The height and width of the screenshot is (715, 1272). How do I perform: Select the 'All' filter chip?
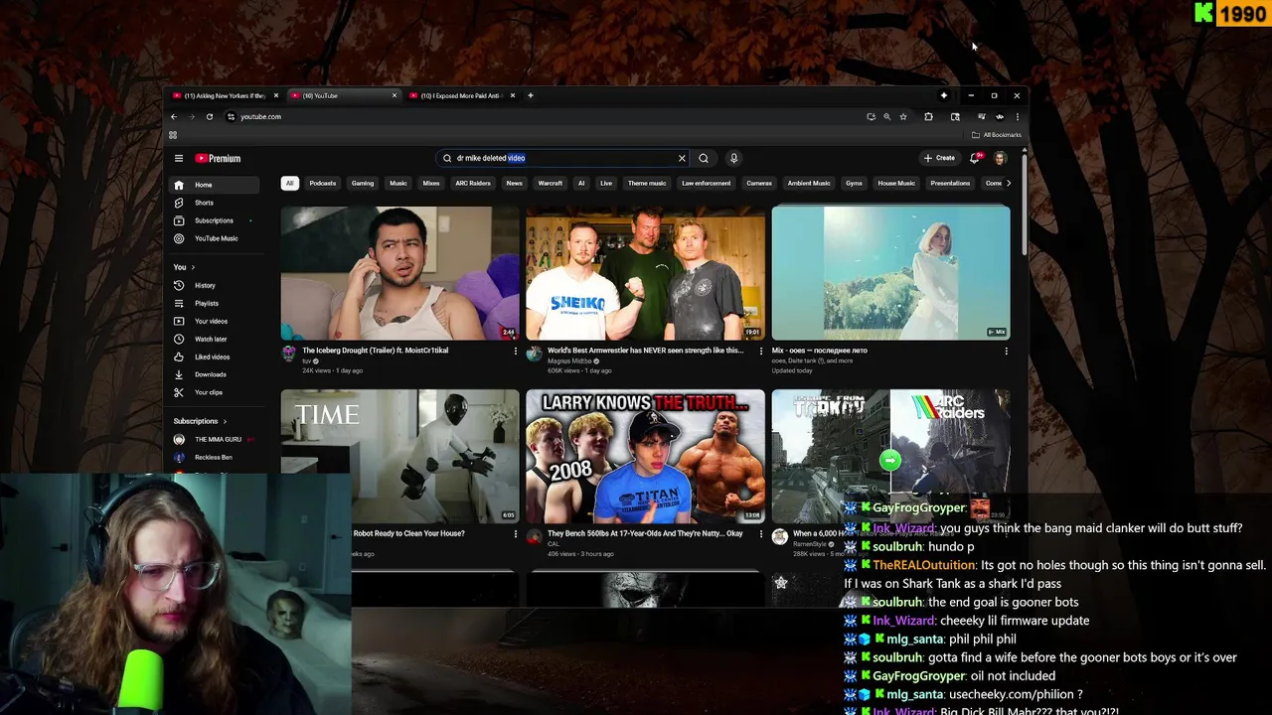[289, 183]
